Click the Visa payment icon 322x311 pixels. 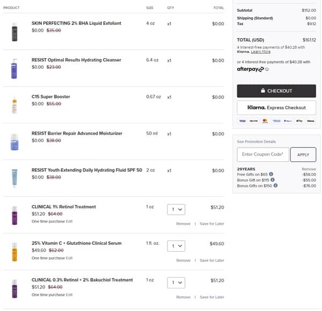(x=242, y=121)
